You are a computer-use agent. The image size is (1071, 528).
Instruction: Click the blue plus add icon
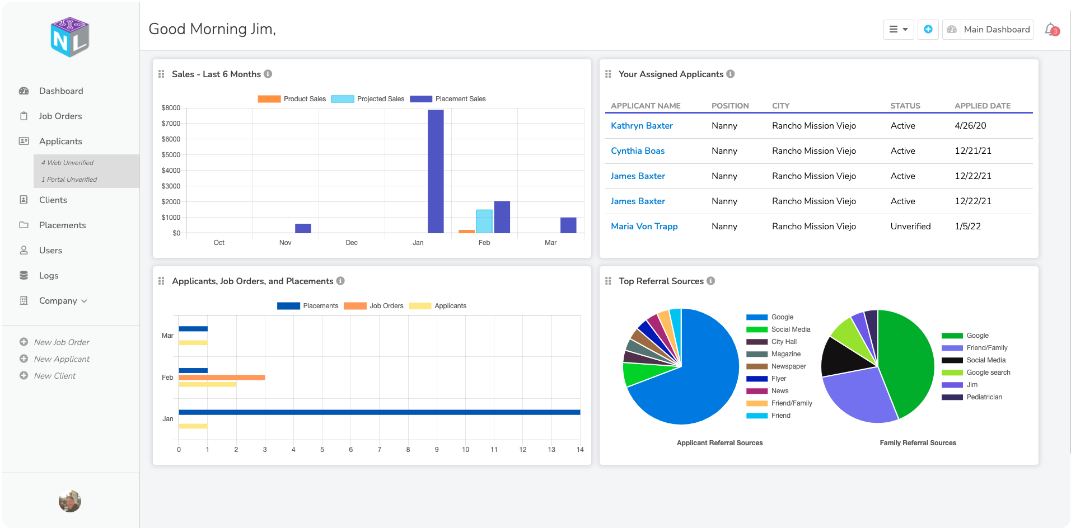928,30
